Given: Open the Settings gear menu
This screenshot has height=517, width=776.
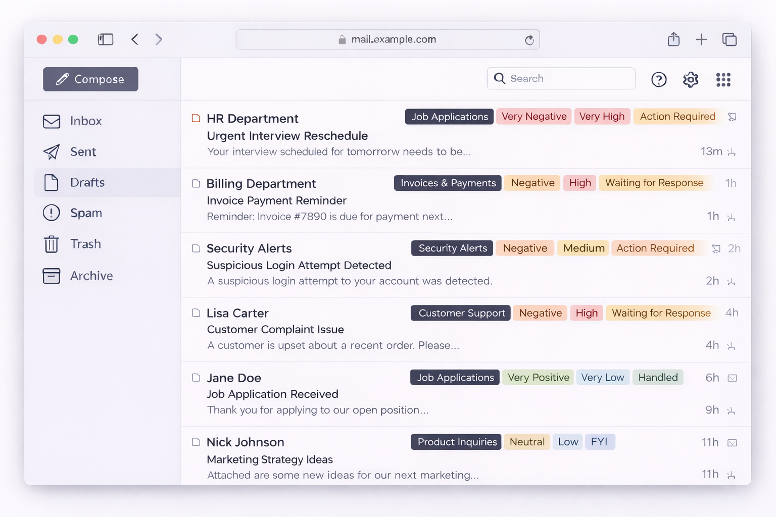Looking at the screenshot, I should (x=690, y=79).
